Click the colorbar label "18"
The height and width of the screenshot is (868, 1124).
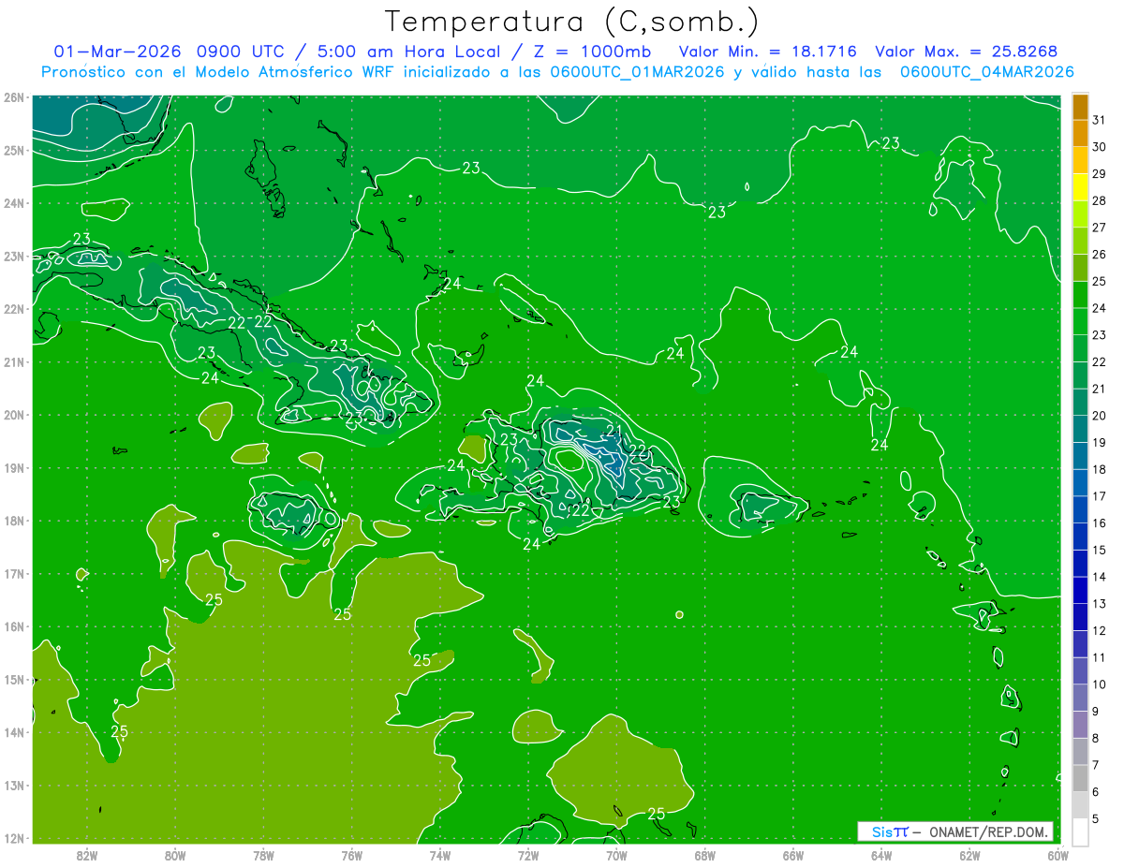[1100, 469]
